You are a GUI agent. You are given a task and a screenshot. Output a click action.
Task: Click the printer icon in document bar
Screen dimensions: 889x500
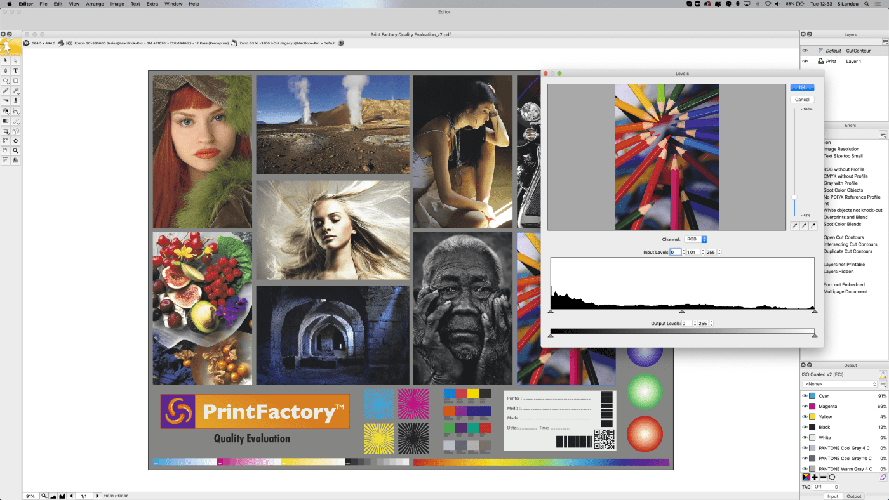[x=60, y=43]
